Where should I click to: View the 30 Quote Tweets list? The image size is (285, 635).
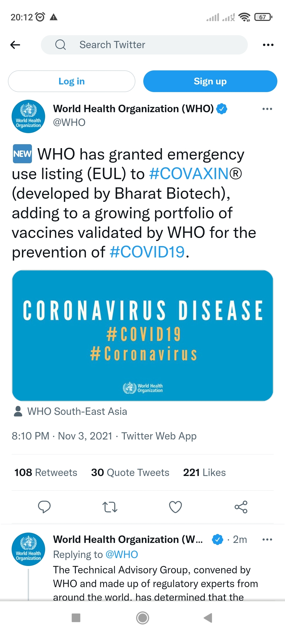pyautogui.click(x=130, y=473)
